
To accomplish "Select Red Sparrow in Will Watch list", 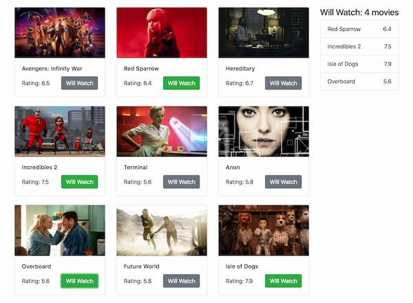I will pos(359,29).
